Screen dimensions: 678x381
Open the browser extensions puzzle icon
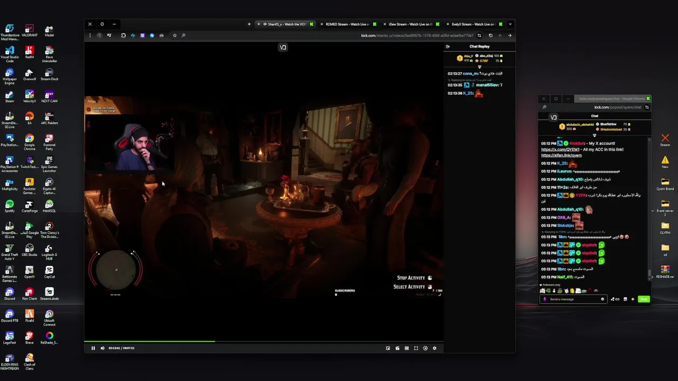tap(123, 35)
